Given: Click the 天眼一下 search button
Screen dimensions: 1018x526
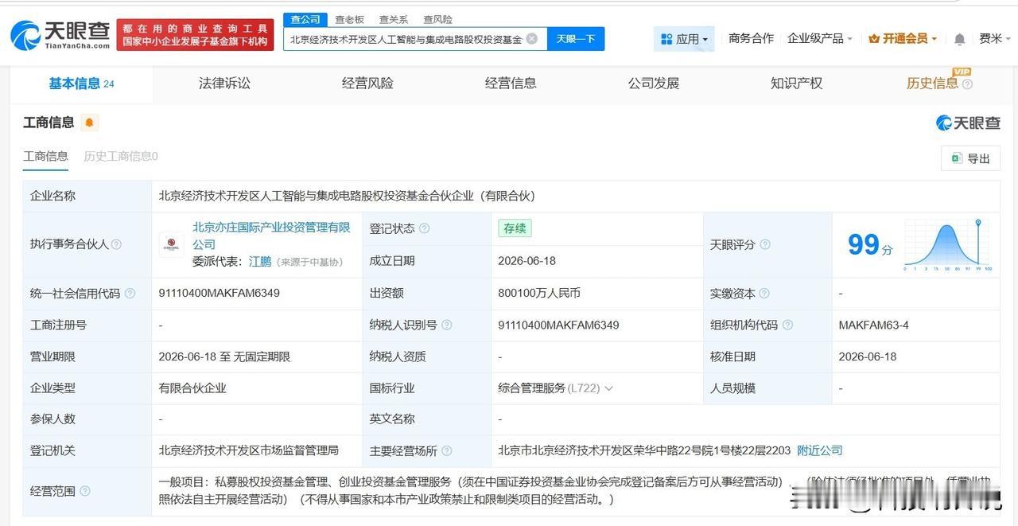Looking at the screenshot, I should pyautogui.click(x=576, y=39).
